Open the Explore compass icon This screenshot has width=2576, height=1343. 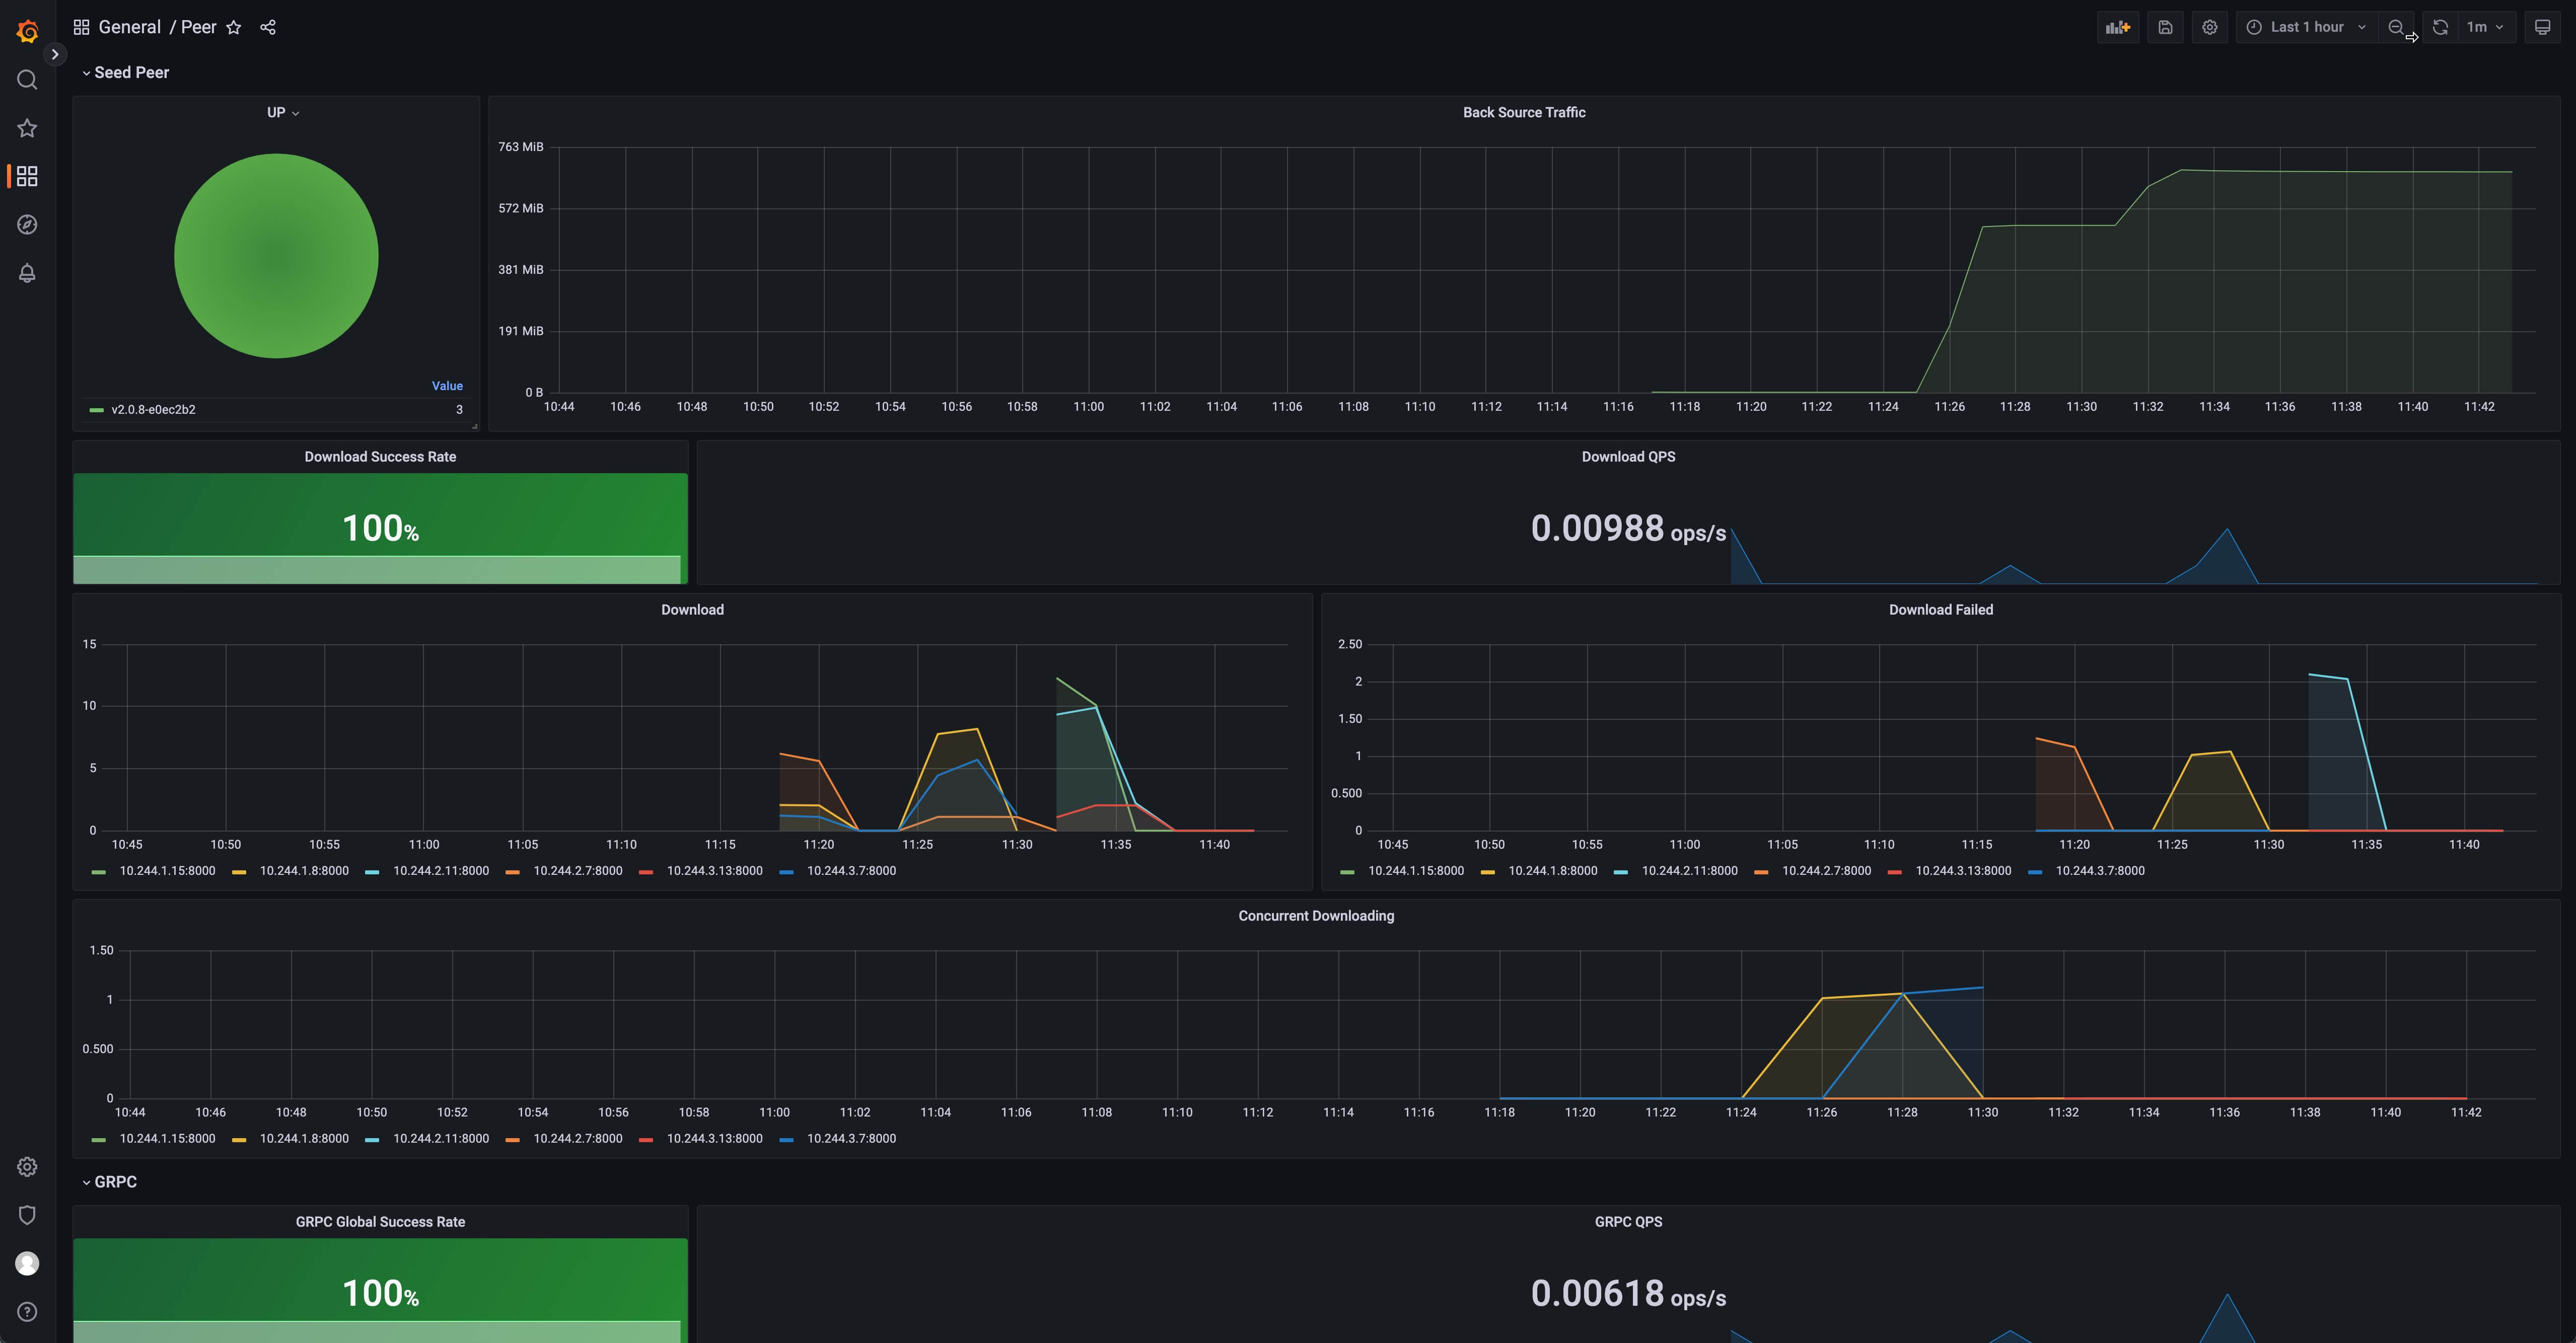click(27, 225)
